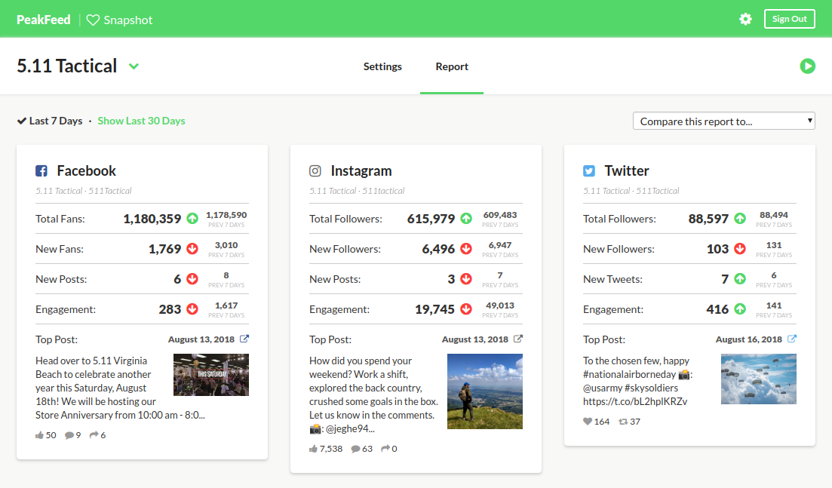
Task: Open Facebook top post external link icon
Action: pos(244,339)
